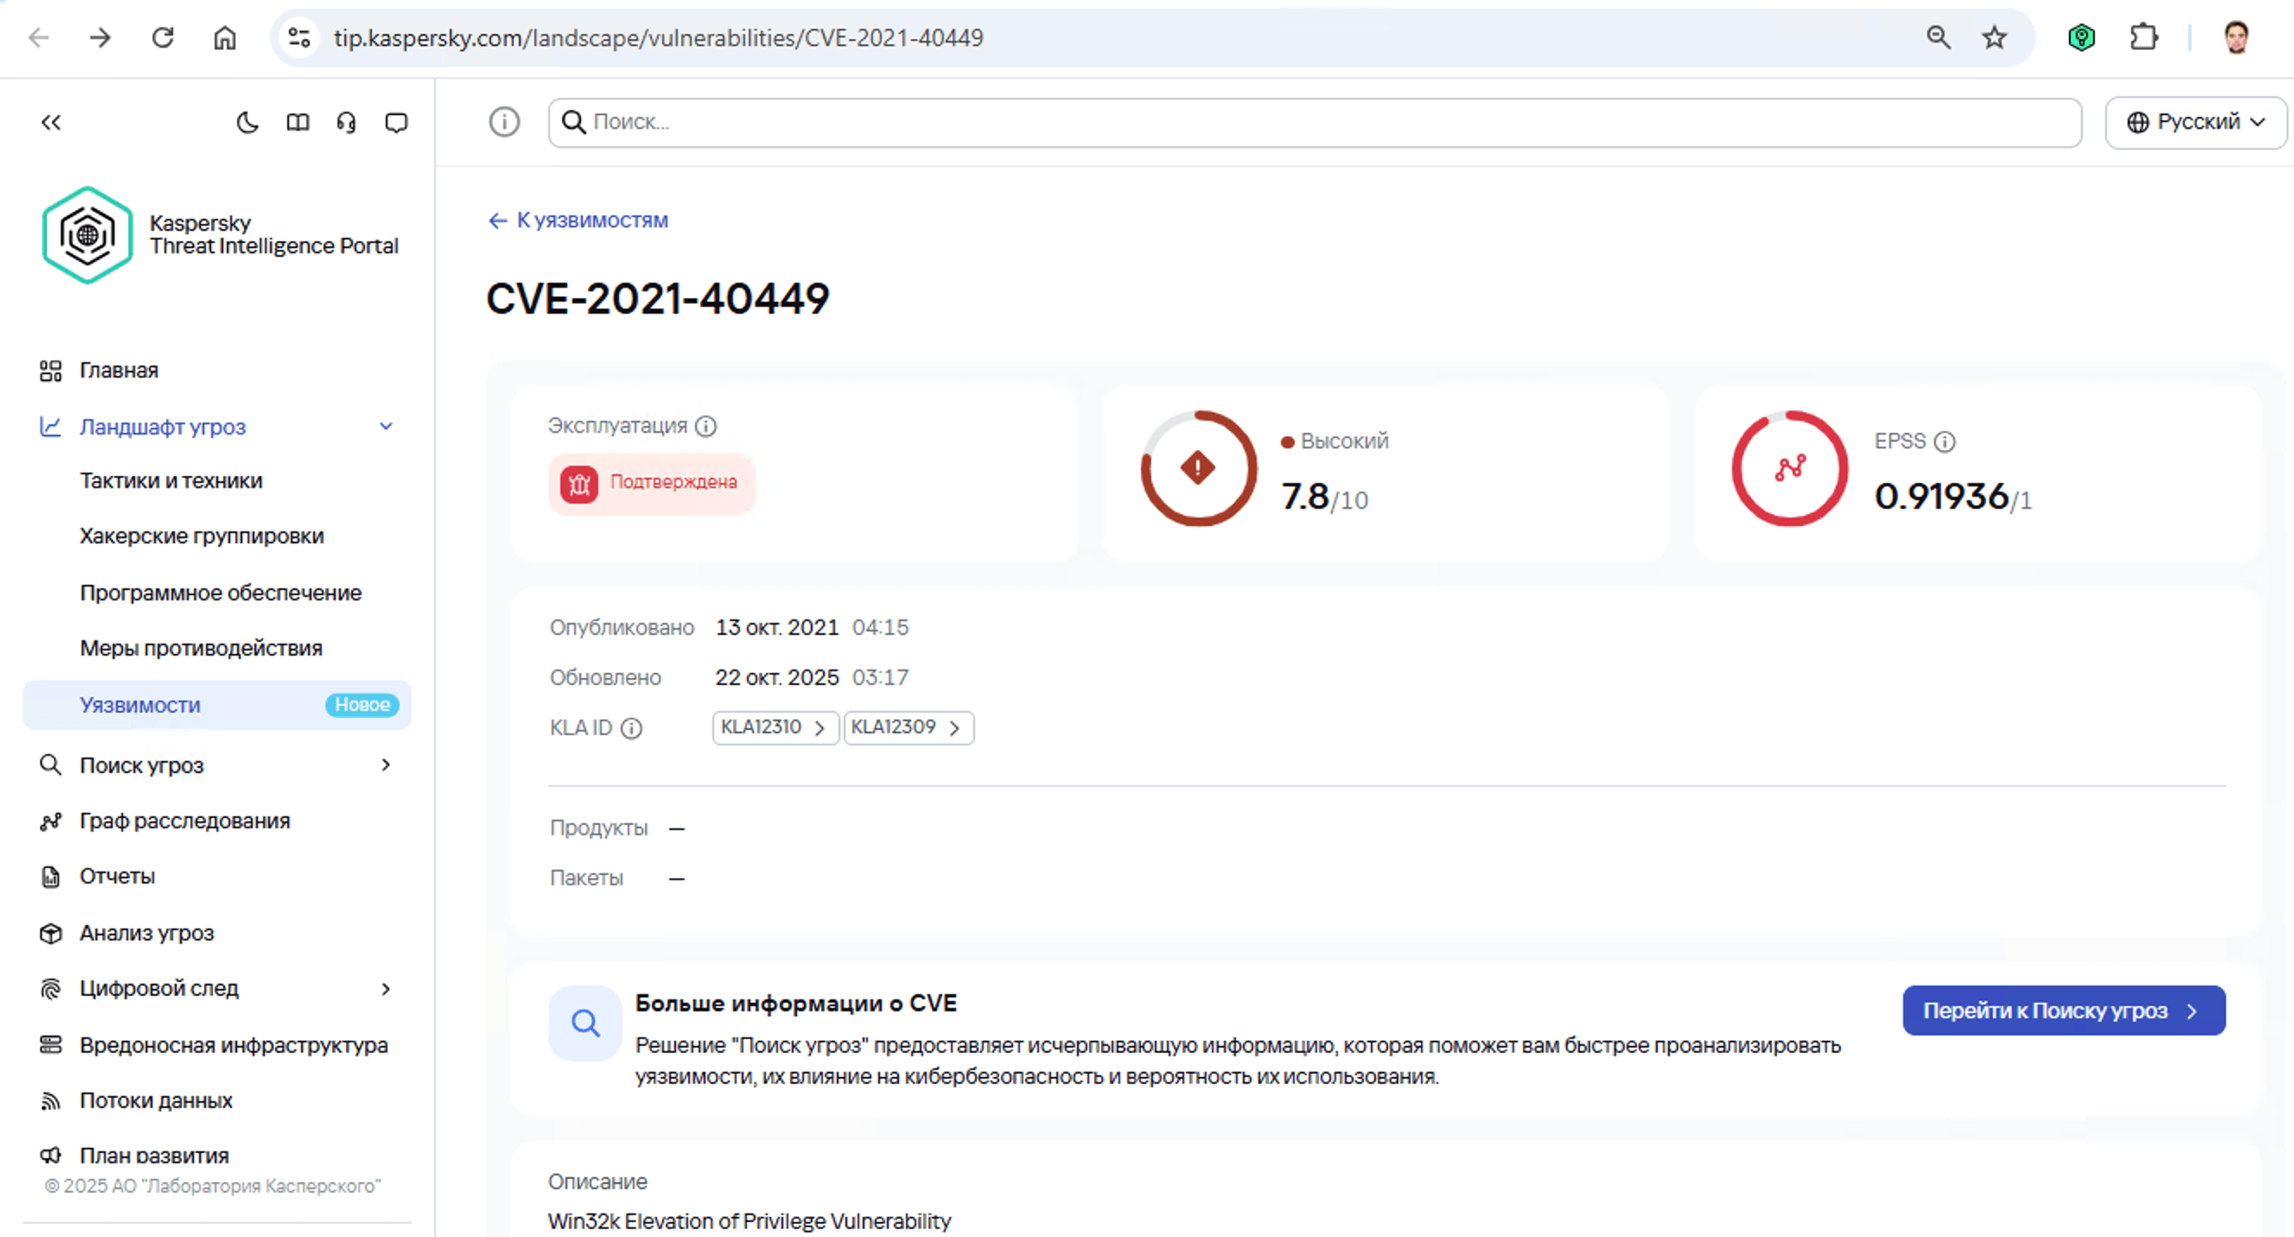Click the support headset icon
Image resolution: width=2294 pixels, height=1237 pixels.
(x=347, y=123)
